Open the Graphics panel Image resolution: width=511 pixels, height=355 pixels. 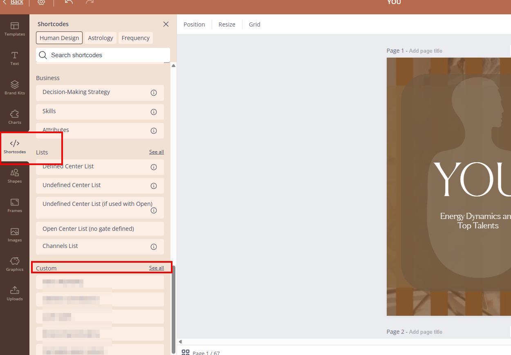[15, 264]
